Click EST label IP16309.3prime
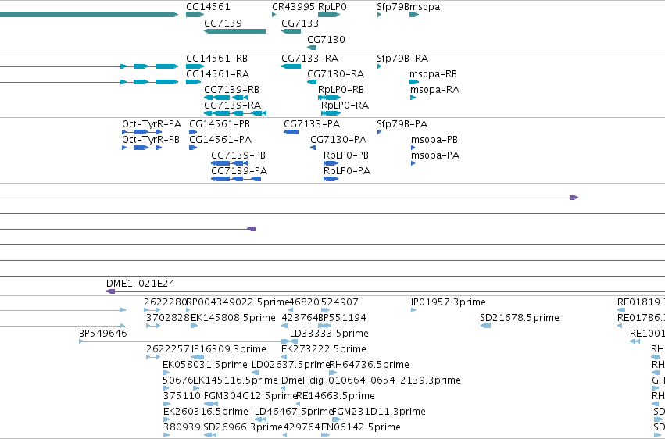 (x=229, y=348)
